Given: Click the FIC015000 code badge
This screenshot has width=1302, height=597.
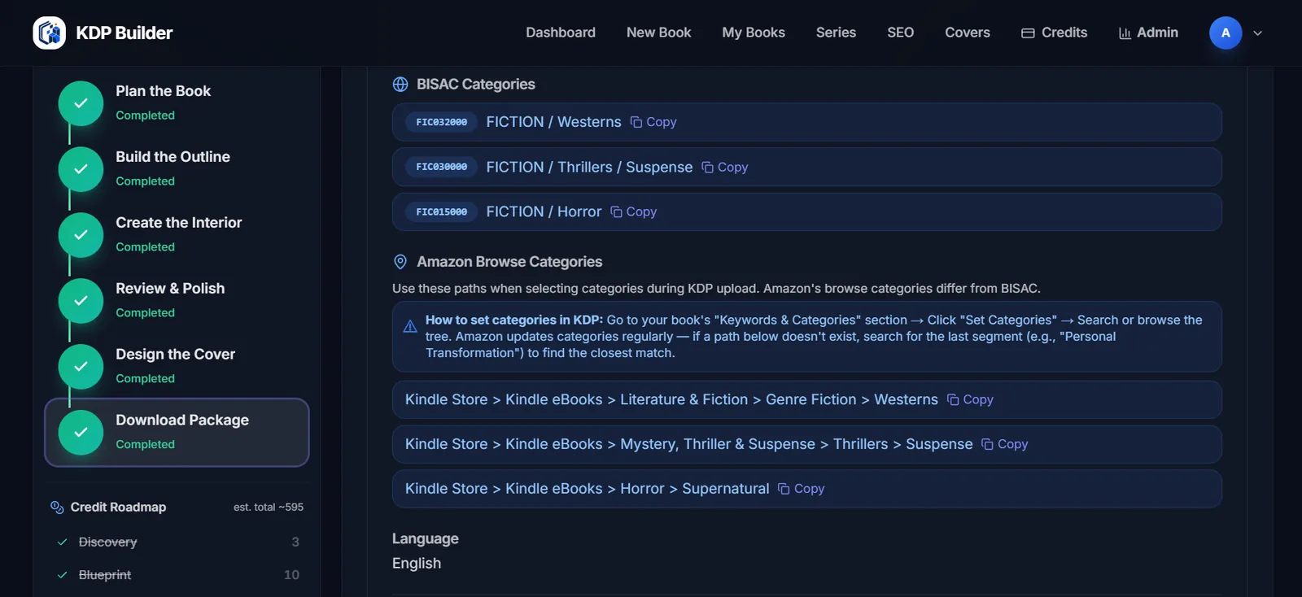Looking at the screenshot, I should point(441,211).
